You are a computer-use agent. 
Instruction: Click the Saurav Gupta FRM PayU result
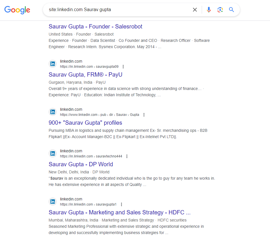tap(85, 74)
